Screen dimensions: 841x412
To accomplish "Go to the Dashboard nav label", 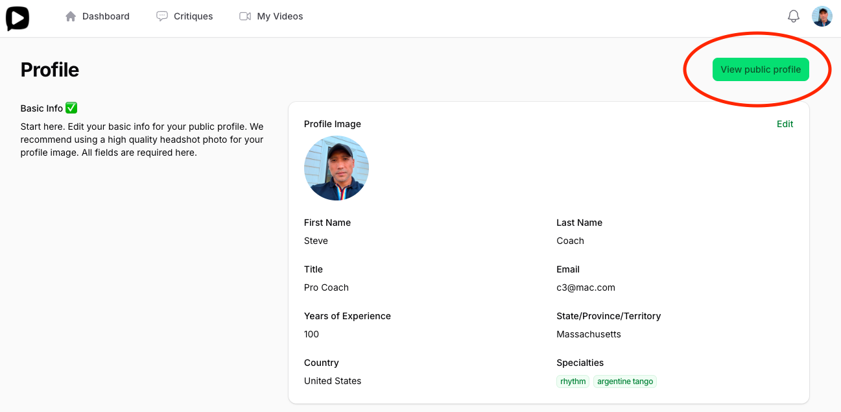I will coord(106,16).
